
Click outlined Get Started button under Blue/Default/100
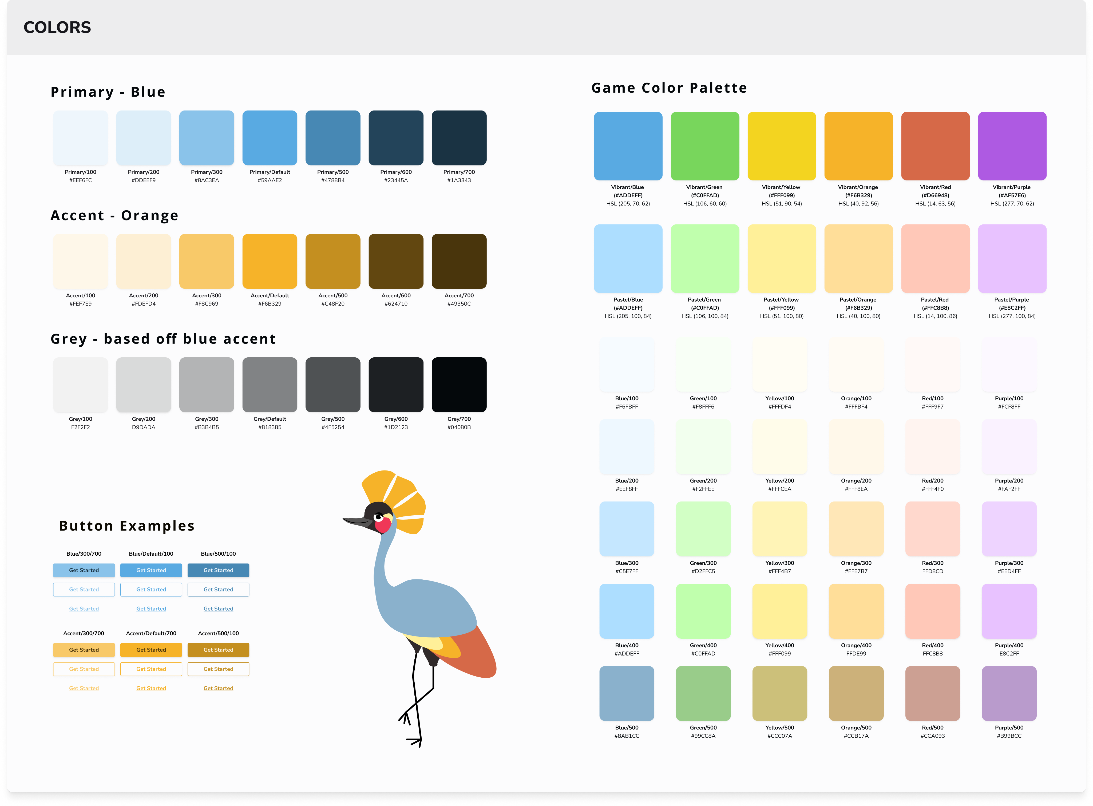[x=151, y=589]
